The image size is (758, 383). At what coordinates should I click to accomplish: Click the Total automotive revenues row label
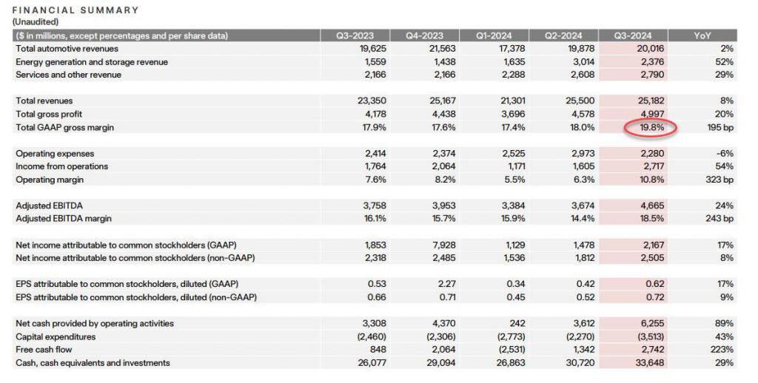tap(67, 49)
